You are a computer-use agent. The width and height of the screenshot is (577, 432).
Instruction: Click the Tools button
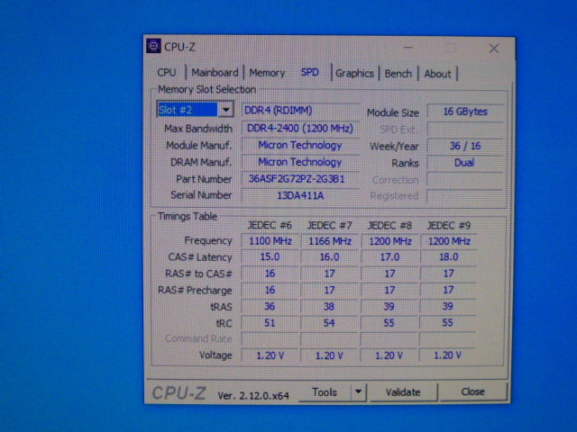(x=325, y=392)
